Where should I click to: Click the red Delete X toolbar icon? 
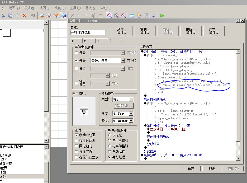pos(25,15)
